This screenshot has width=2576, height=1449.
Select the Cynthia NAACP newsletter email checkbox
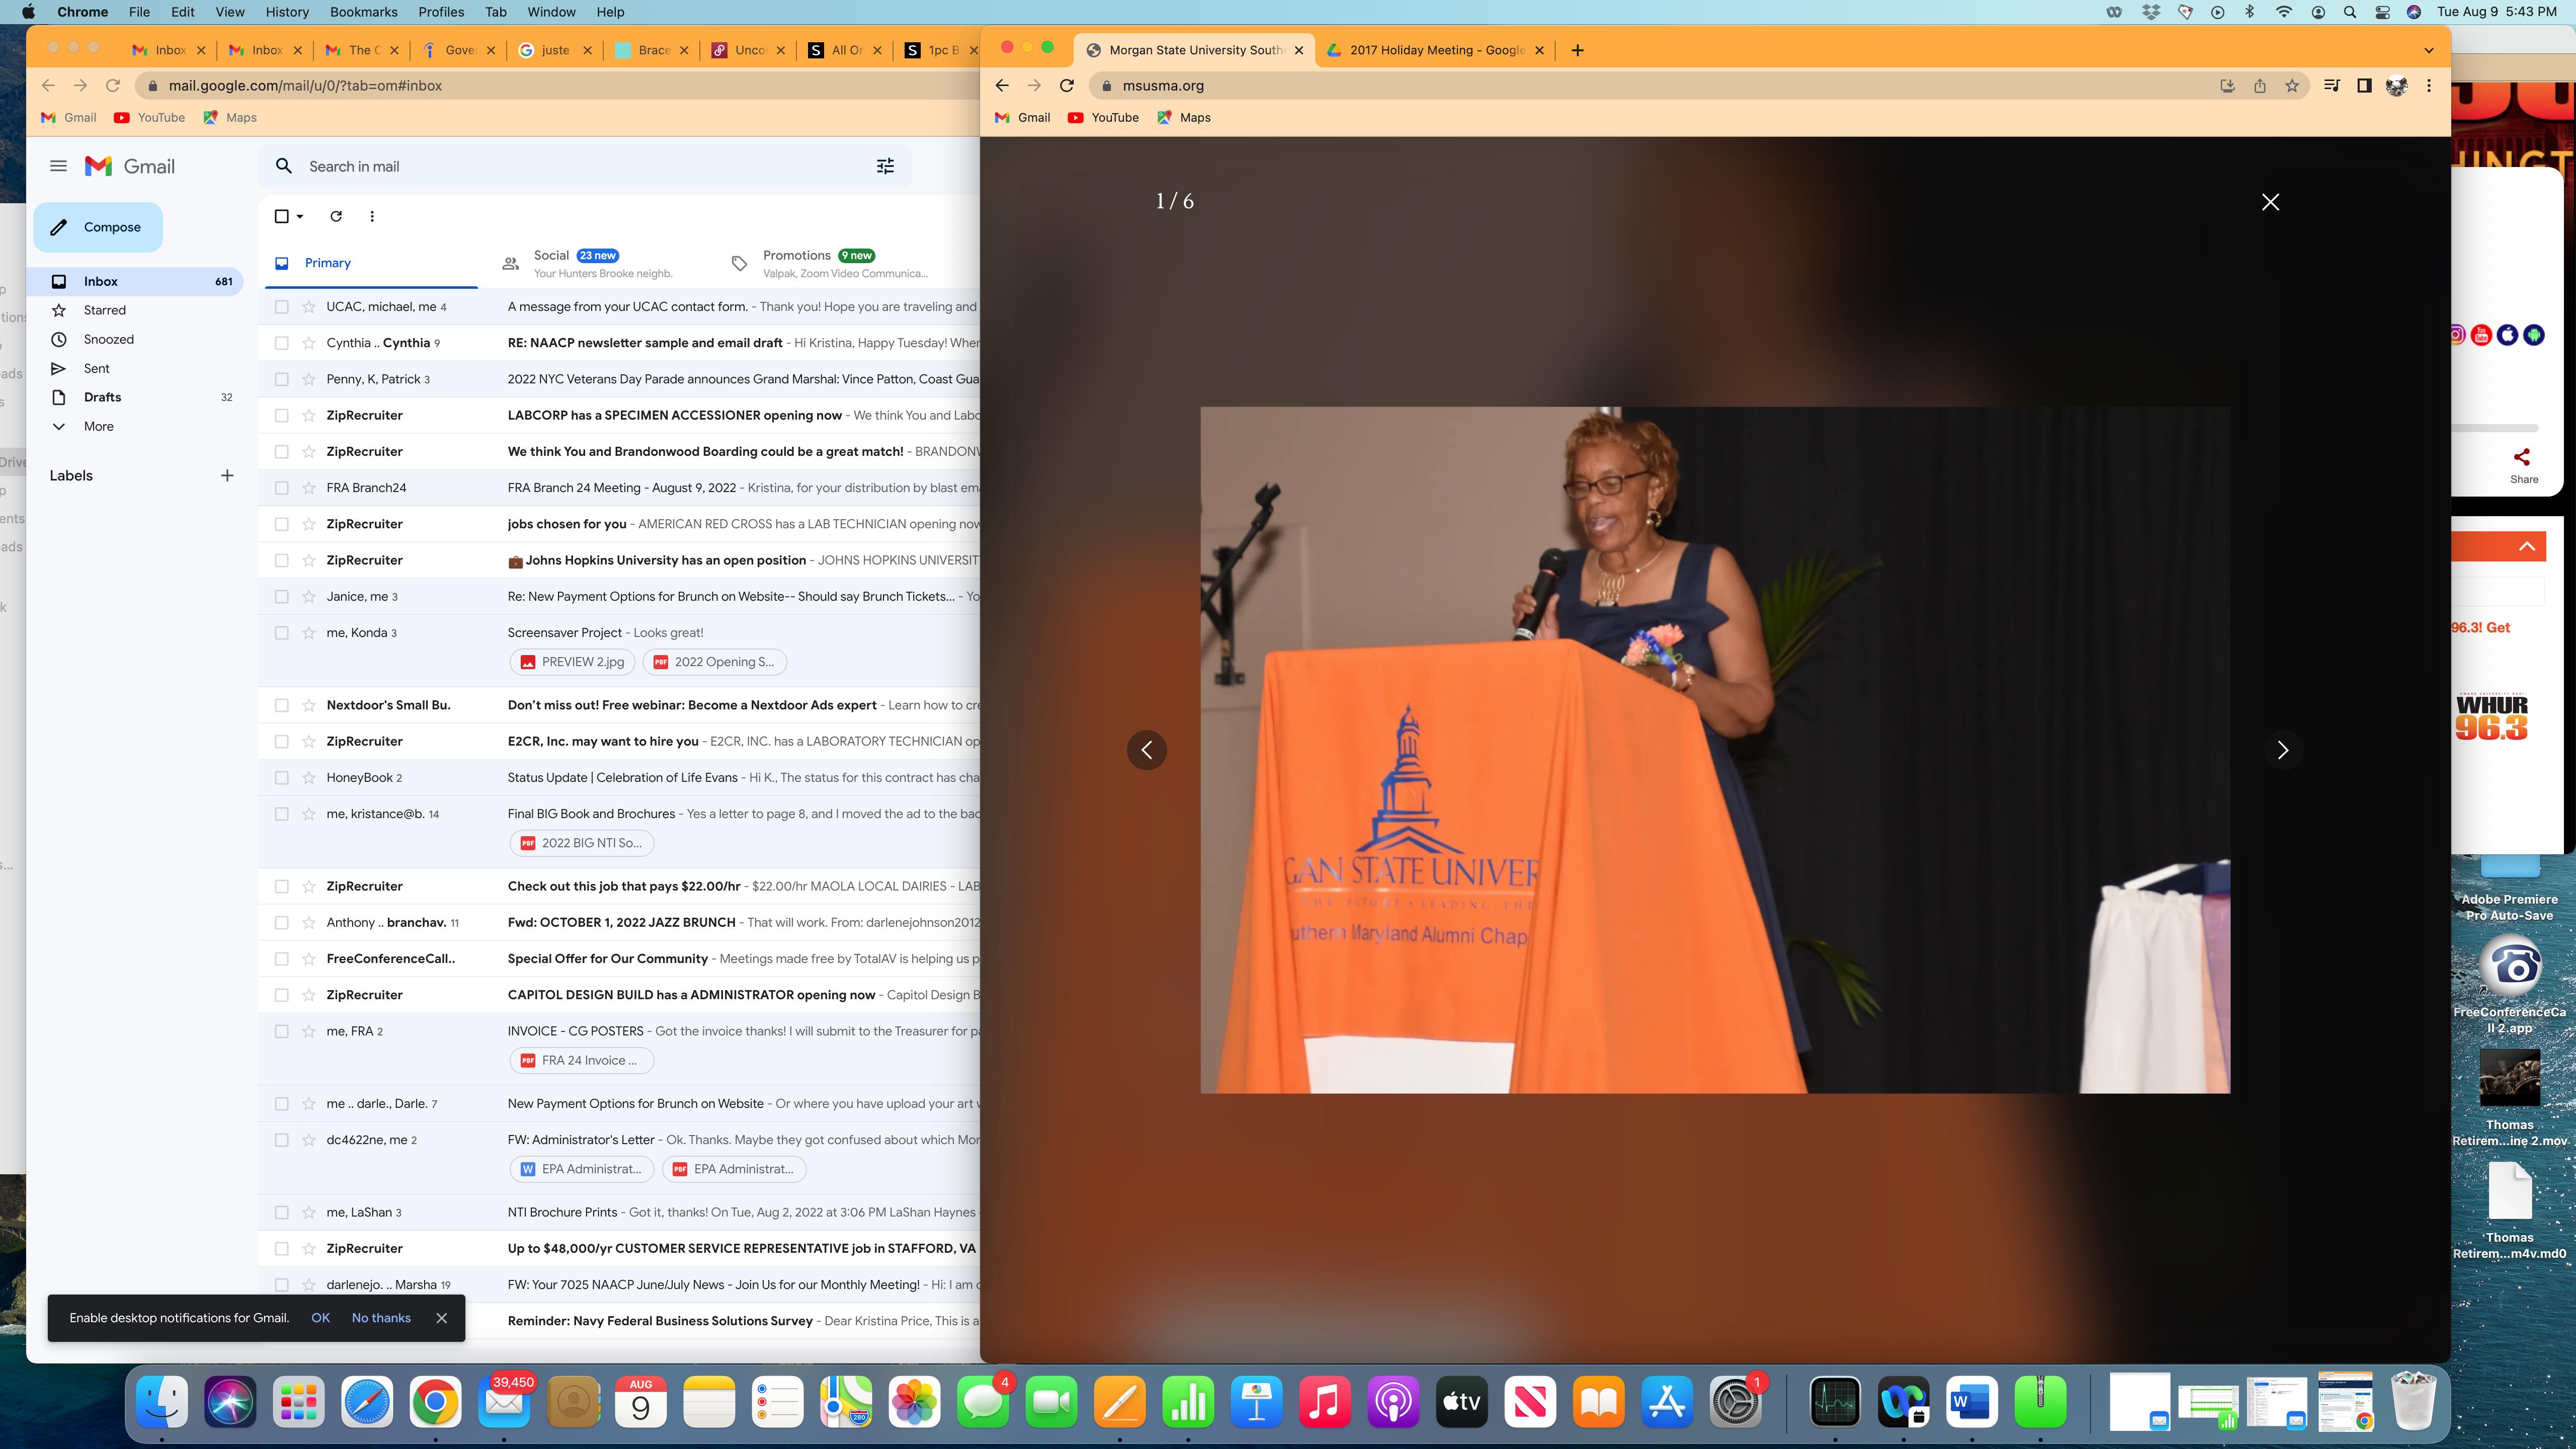pos(282,343)
